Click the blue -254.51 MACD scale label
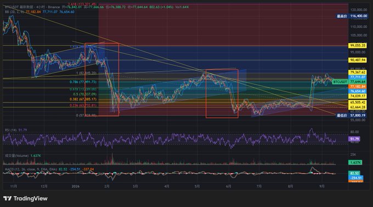This screenshot has height=207, width=373. click(356, 178)
